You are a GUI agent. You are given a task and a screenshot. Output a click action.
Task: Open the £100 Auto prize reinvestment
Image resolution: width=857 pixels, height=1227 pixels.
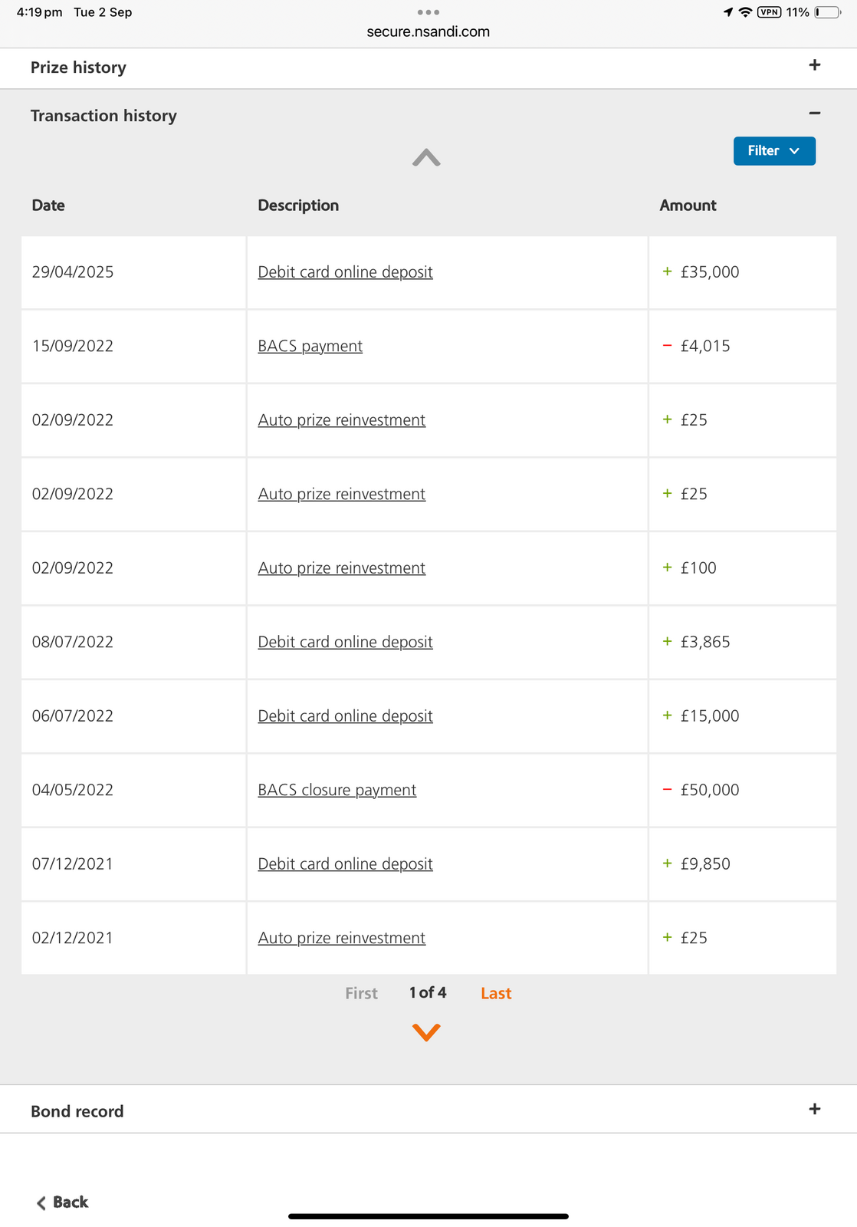click(x=341, y=568)
